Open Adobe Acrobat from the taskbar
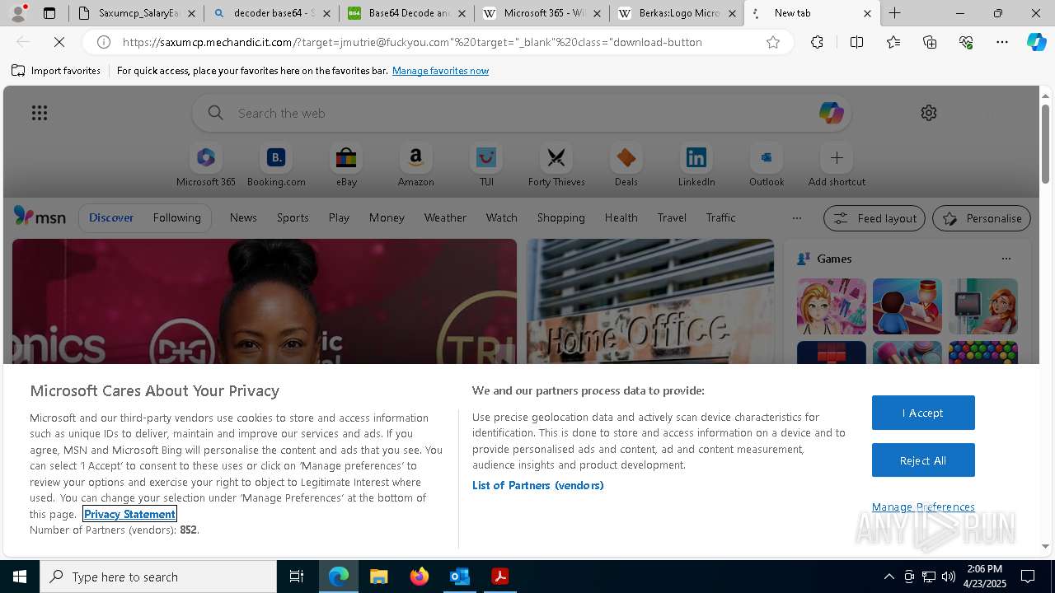Screen dimensions: 1055x593 coord(500,577)
